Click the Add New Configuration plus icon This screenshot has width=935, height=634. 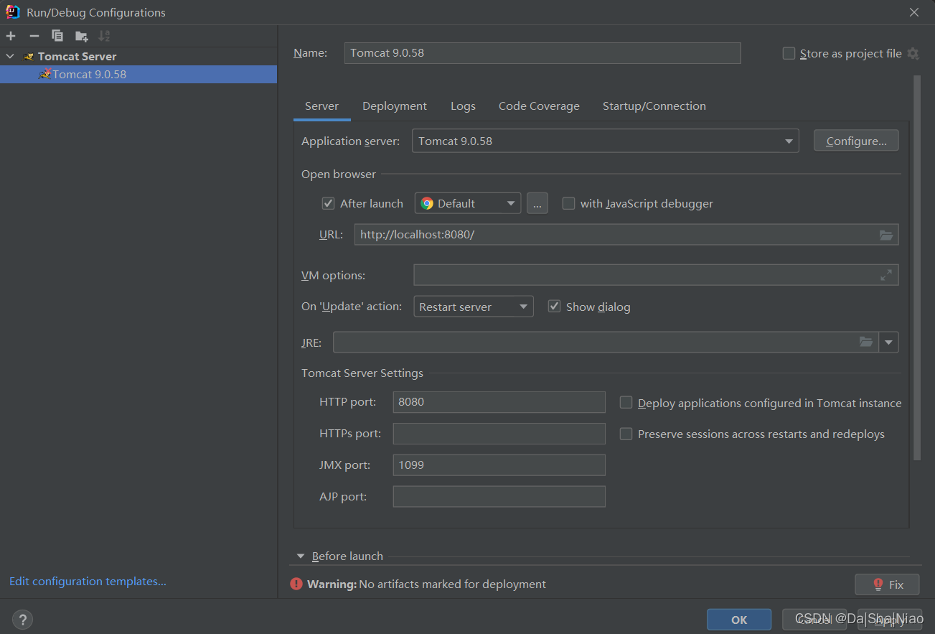[x=11, y=36]
